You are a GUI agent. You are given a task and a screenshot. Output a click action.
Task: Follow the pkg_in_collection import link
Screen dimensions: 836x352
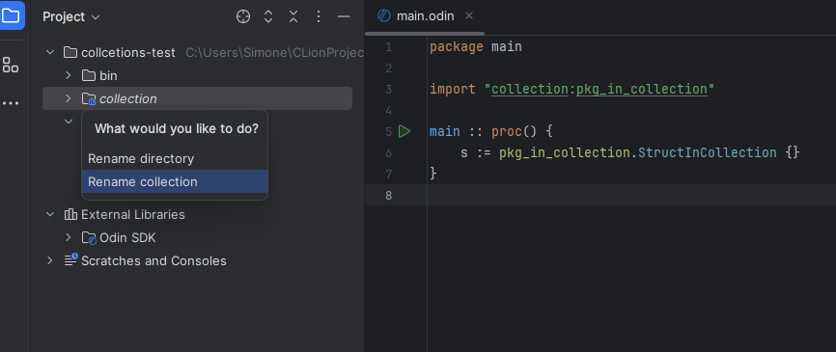641,89
